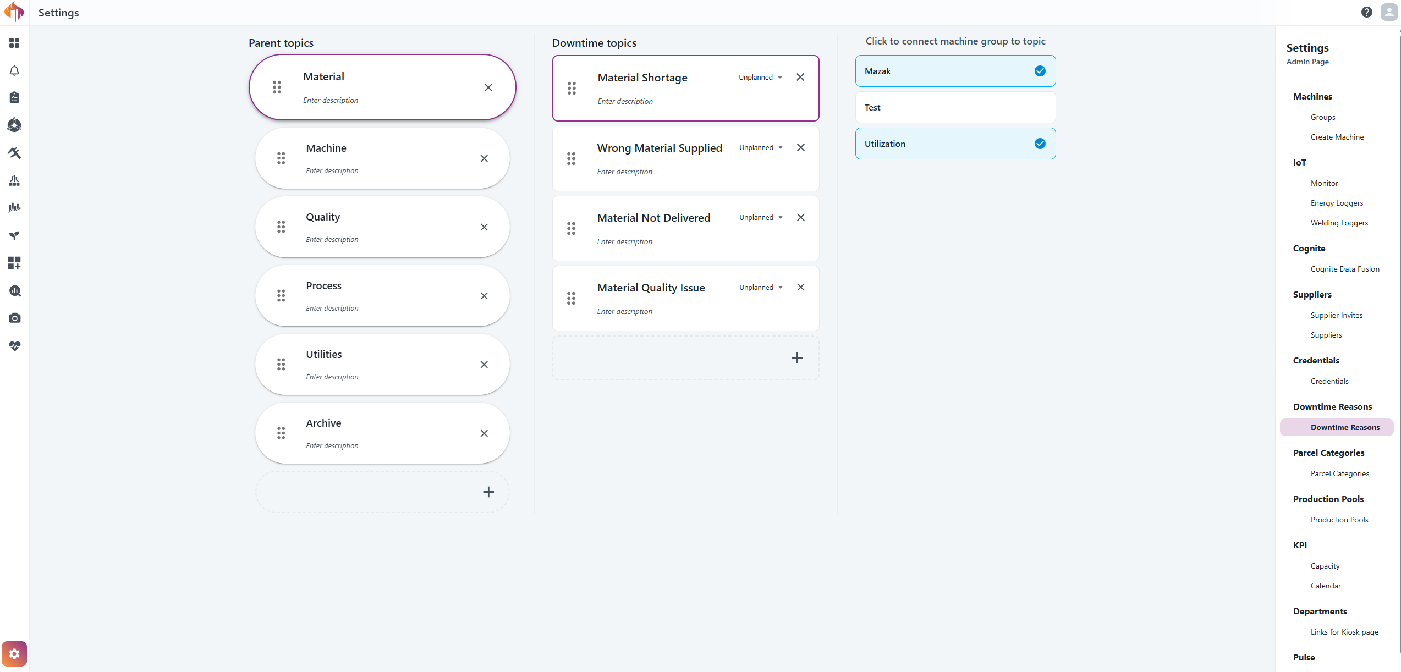The width and height of the screenshot is (1401, 672).
Task: Open the Supplier Invites link
Action: 1336,315
